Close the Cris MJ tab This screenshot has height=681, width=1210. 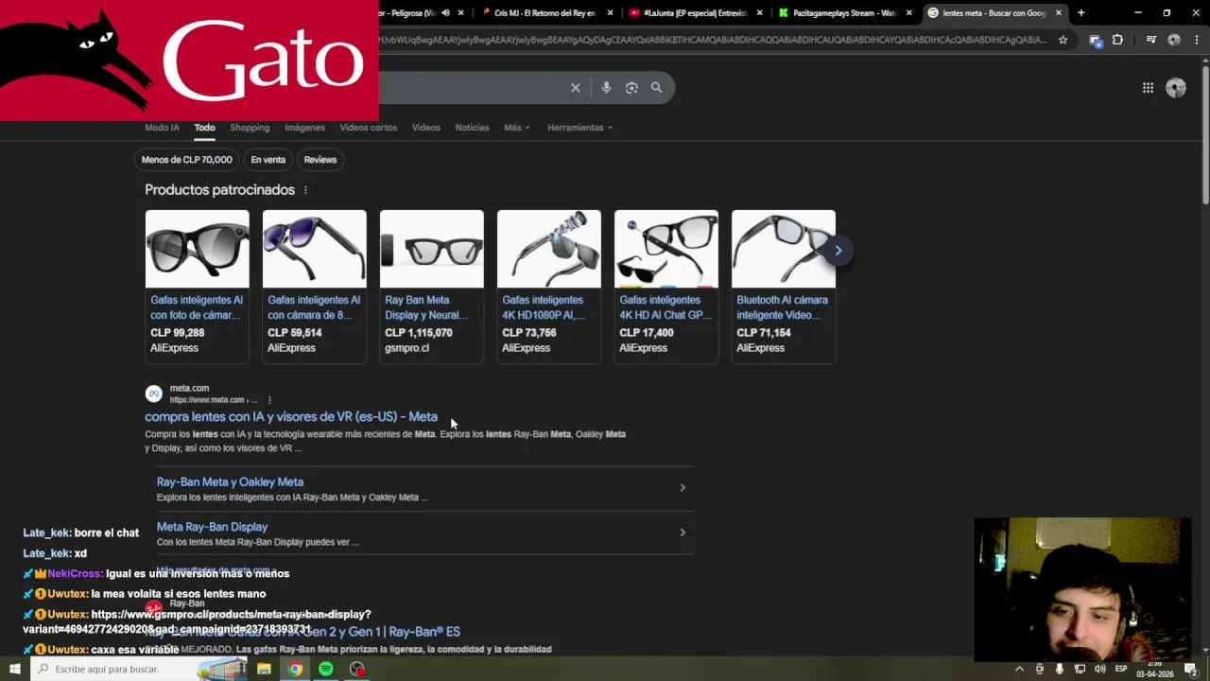[x=610, y=13]
